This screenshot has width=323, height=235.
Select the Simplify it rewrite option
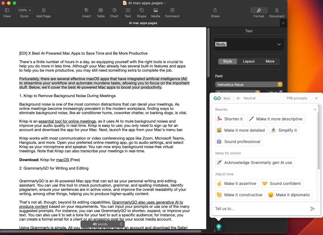pos(284,130)
